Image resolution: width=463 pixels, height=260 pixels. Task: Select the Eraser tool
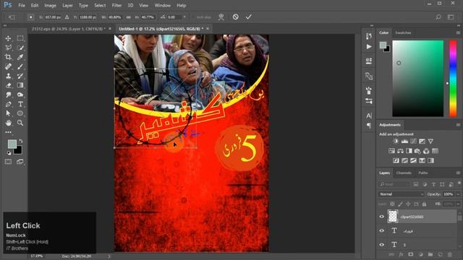8,85
